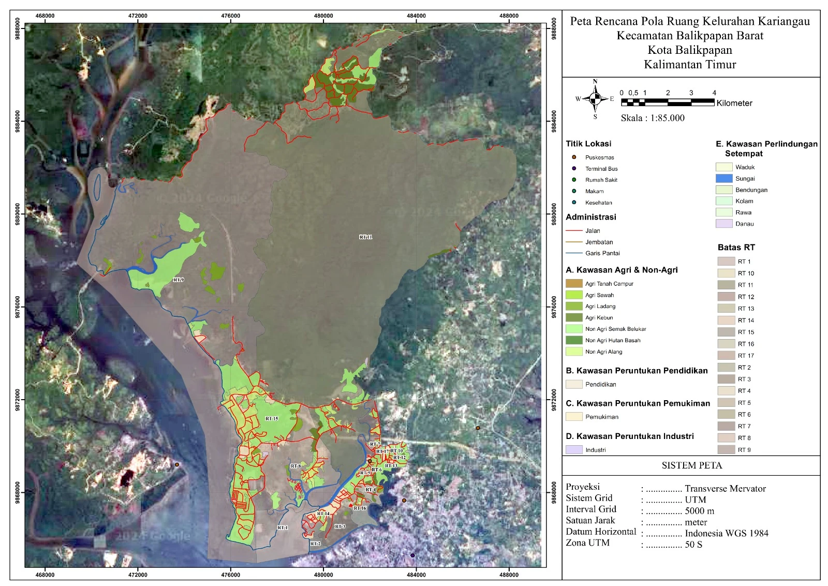The width and height of the screenshot is (828, 586).
Task: Click the red Jalan line symbol in legend
Action: tap(574, 230)
